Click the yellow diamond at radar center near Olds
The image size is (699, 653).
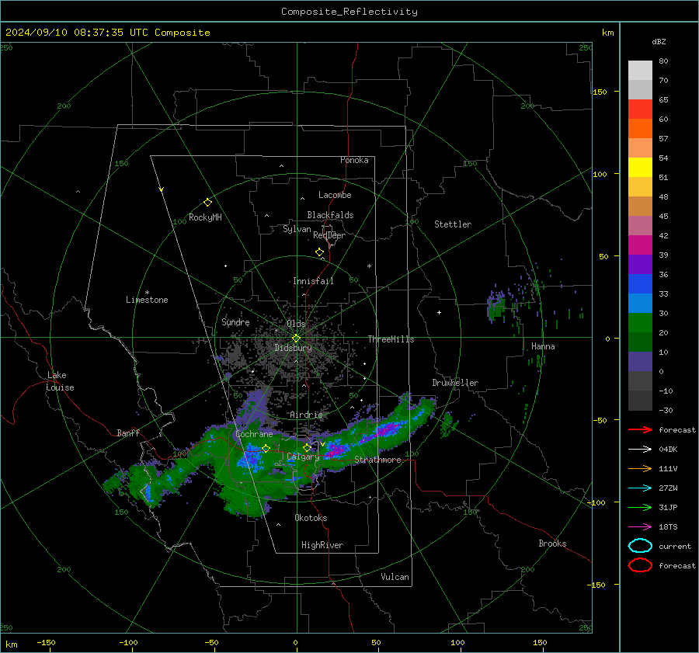pyautogui.click(x=296, y=339)
